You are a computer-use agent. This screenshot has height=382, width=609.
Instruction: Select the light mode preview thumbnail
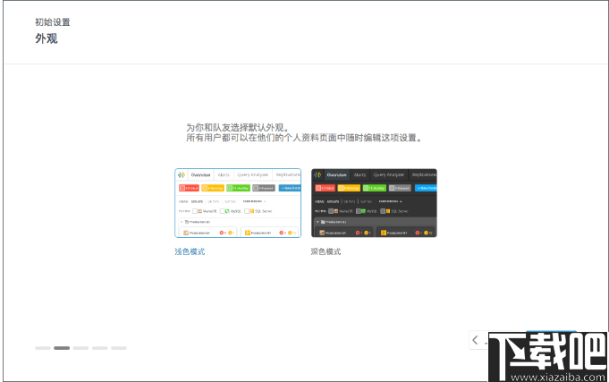(x=238, y=203)
